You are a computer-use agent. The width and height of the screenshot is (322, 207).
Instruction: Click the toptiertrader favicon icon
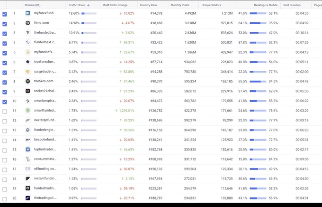click(28, 150)
